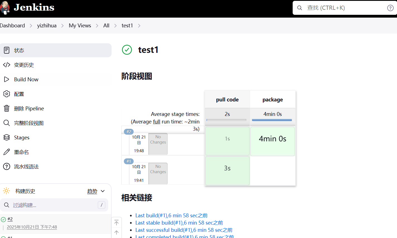Select the pull code stage header

coord(227,99)
